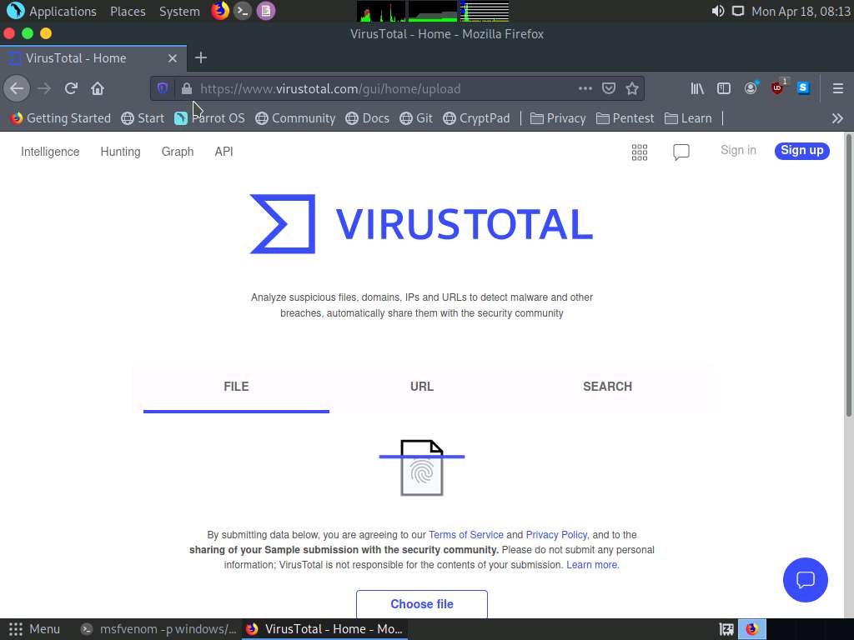Image resolution: width=854 pixels, height=640 pixels.
Task: Open the Firefox hamburger menu
Action: [837, 88]
